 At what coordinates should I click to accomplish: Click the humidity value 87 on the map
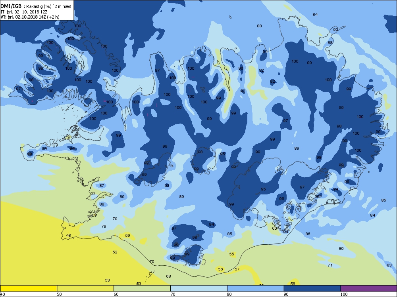(x=102, y=186)
